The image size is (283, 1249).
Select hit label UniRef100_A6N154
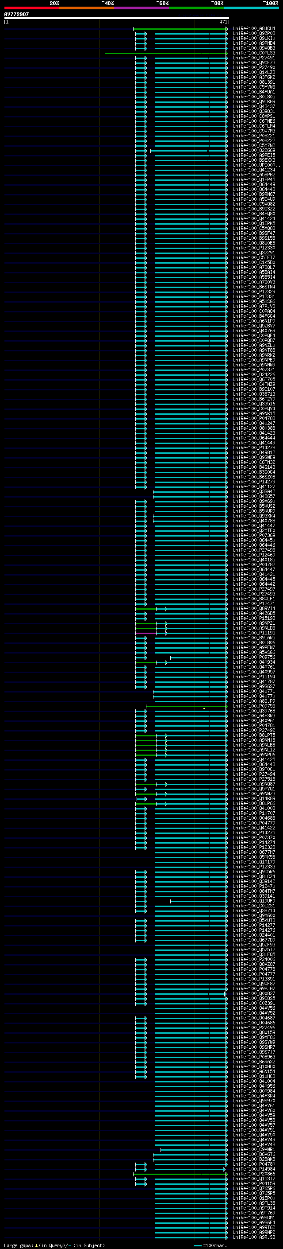[253, 1071]
